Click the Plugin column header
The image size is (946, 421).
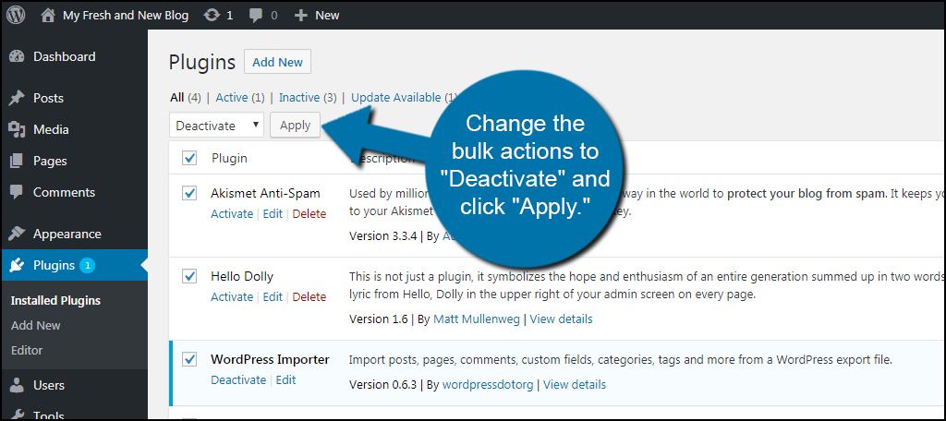[x=229, y=158]
